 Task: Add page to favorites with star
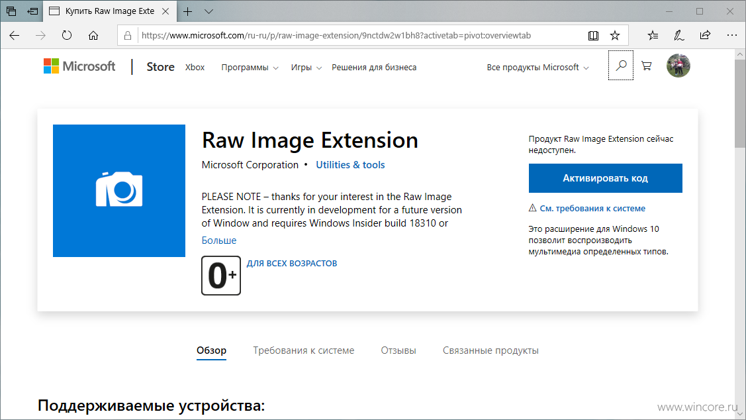click(x=615, y=35)
